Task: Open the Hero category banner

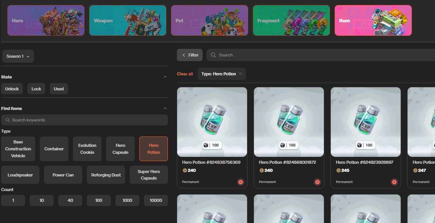Action: point(46,20)
